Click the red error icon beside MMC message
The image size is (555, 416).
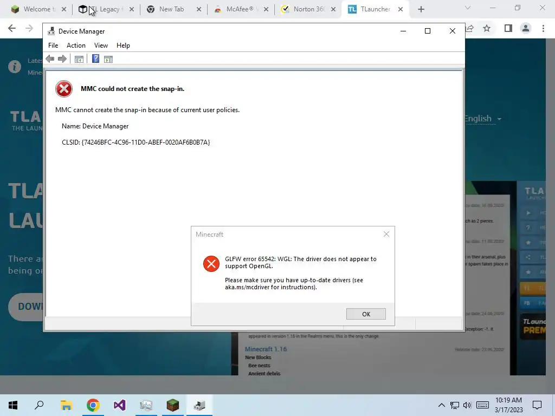pyautogui.click(x=64, y=89)
